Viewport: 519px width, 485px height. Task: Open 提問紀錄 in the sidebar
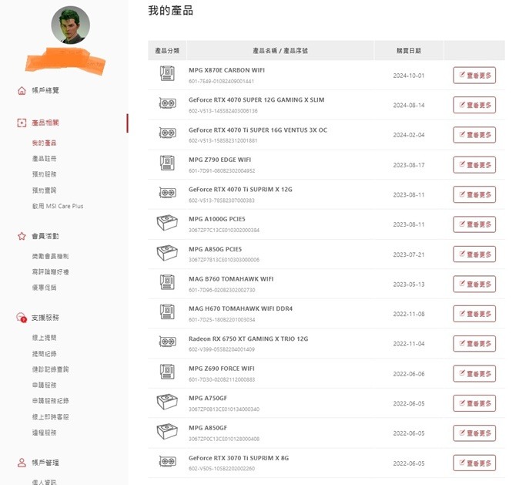tap(45, 354)
